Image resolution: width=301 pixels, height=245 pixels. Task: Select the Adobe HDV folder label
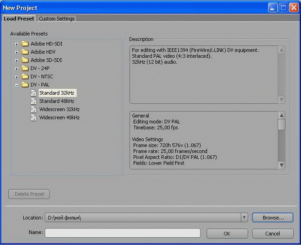point(43,52)
